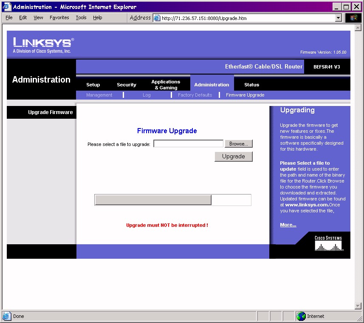Click the upgrade progress bar
364x323 pixels.
tap(173, 200)
